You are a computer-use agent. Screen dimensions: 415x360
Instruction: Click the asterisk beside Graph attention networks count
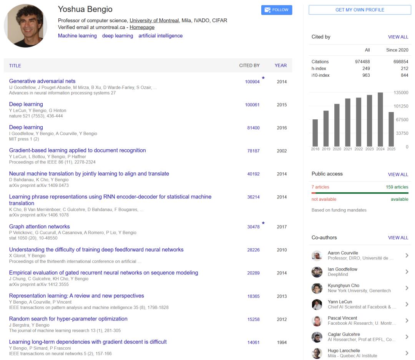263,223
